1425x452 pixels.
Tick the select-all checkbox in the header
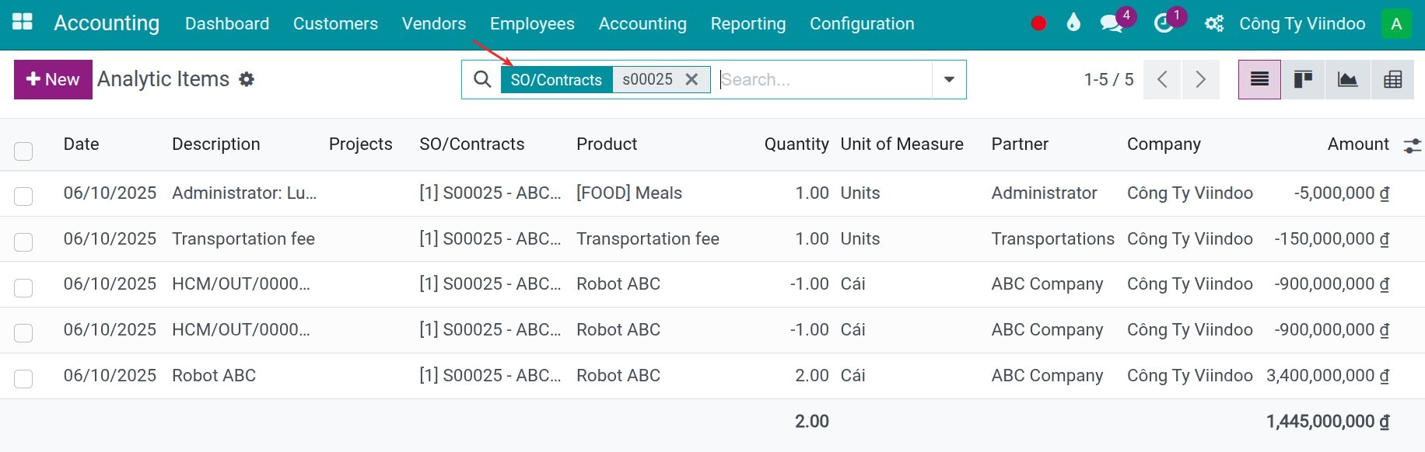coord(23,151)
